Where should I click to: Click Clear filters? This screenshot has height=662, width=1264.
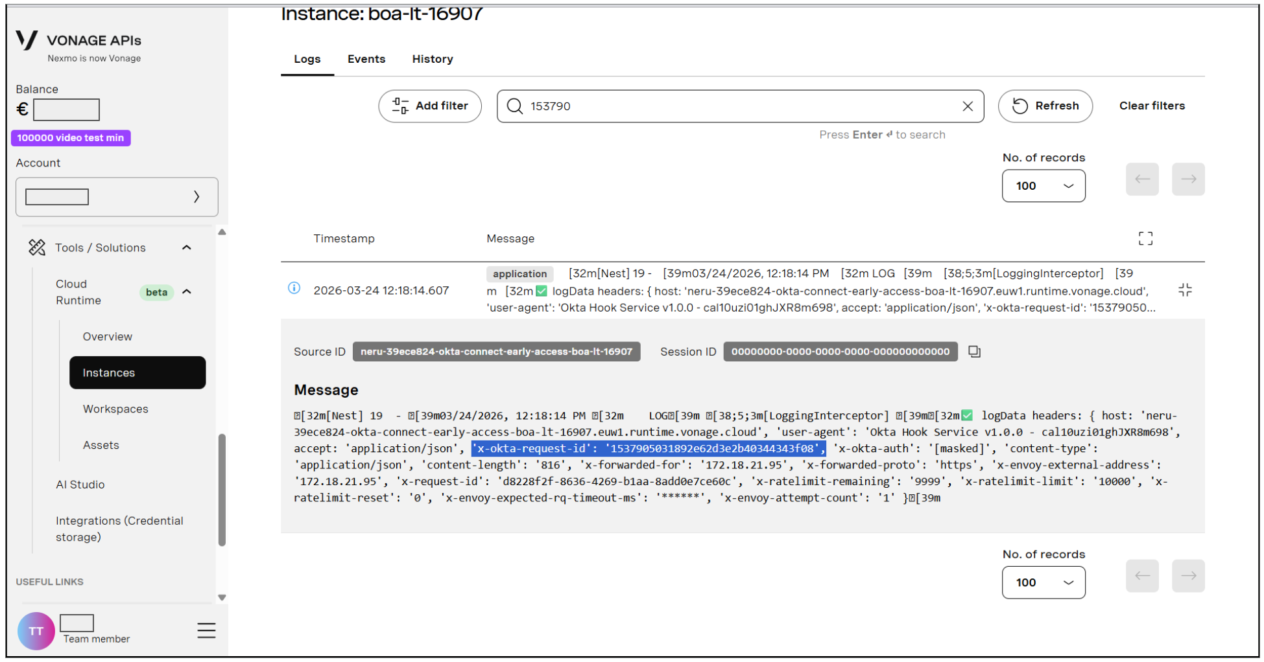[x=1152, y=106]
